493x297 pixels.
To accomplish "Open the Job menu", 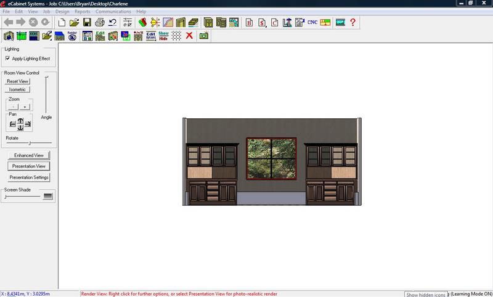I will coord(47,11).
